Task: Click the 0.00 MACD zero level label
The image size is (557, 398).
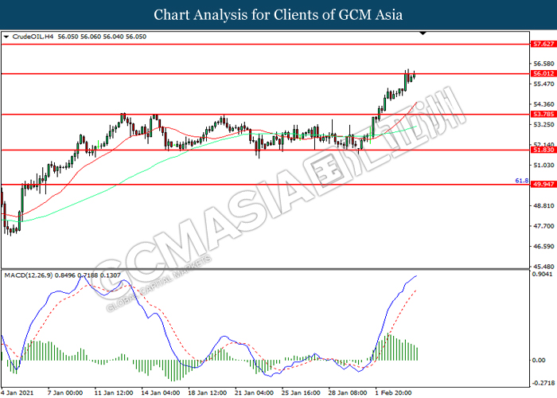Action: [x=539, y=361]
